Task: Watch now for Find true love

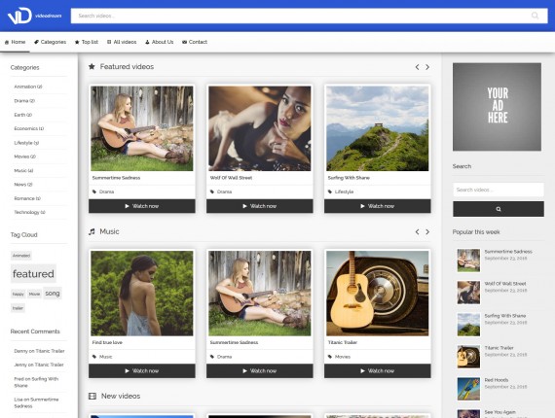Action: [142, 371]
